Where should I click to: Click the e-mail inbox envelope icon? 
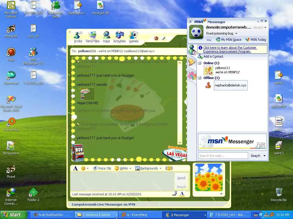[x=209, y=39]
